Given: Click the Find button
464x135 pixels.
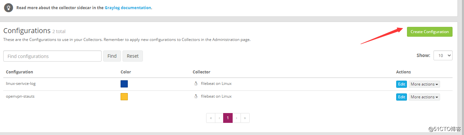Looking at the screenshot, I should coord(112,56).
